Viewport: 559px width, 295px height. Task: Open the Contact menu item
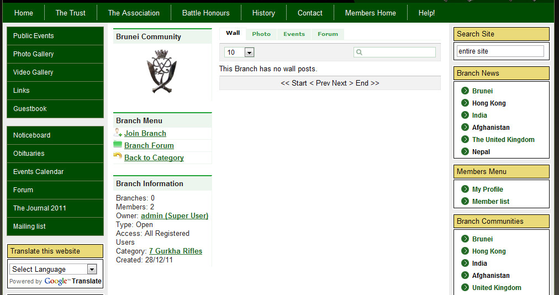click(310, 13)
